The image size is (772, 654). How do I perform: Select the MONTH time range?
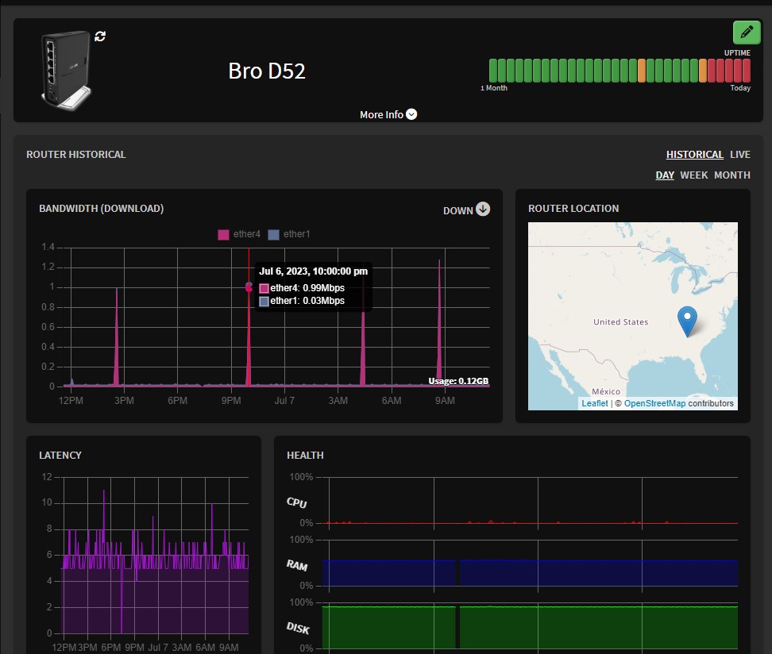click(x=731, y=175)
